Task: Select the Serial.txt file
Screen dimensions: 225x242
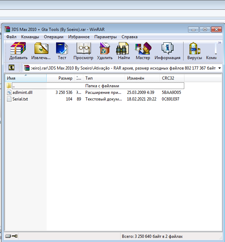Action: [20, 99]
